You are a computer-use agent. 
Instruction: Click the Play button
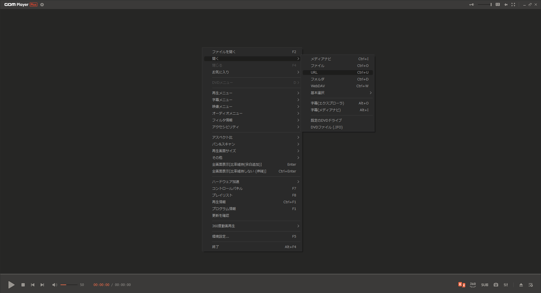point(11,285)
